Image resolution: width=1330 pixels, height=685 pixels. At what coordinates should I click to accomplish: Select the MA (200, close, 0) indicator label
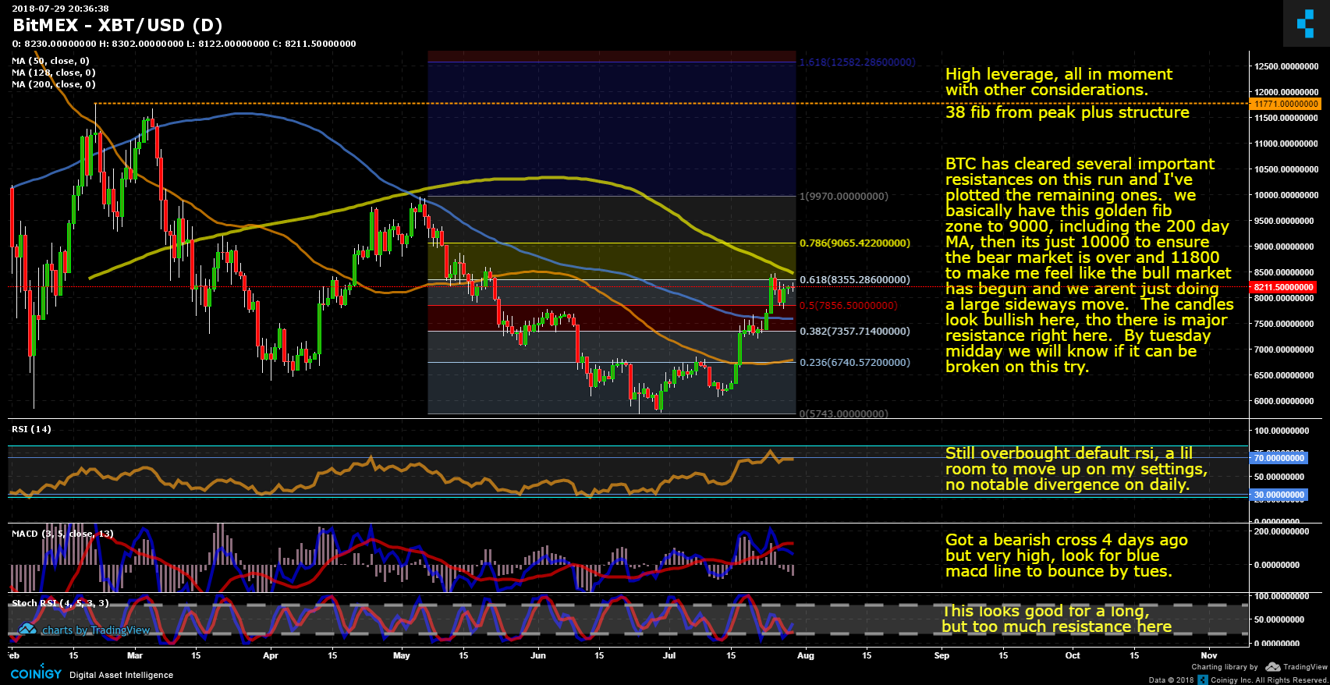54,83
